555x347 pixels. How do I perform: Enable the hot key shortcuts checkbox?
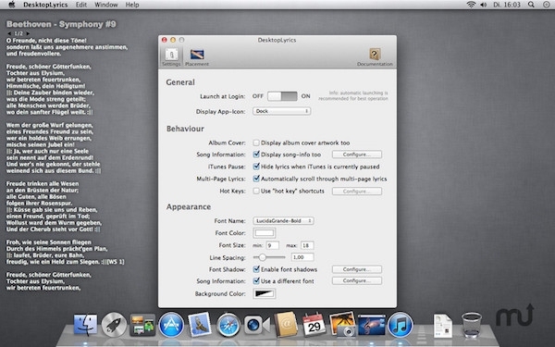point(256,191)
